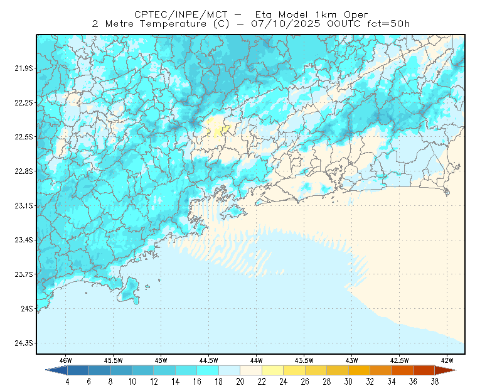Select the 24 to 26 yellow legend swatch
The image size is (502, 388).
click(294, 370)
